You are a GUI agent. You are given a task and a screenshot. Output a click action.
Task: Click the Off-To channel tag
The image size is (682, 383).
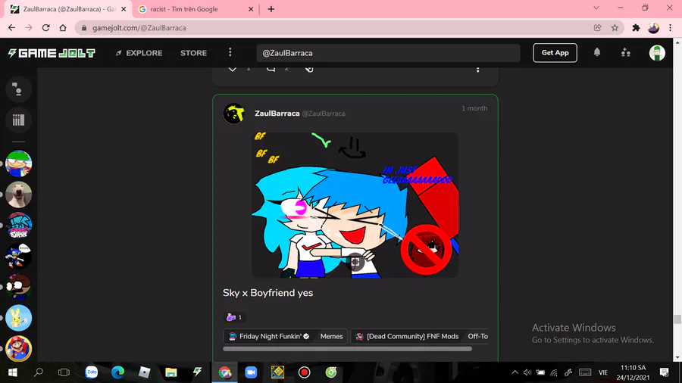(477, 336)
